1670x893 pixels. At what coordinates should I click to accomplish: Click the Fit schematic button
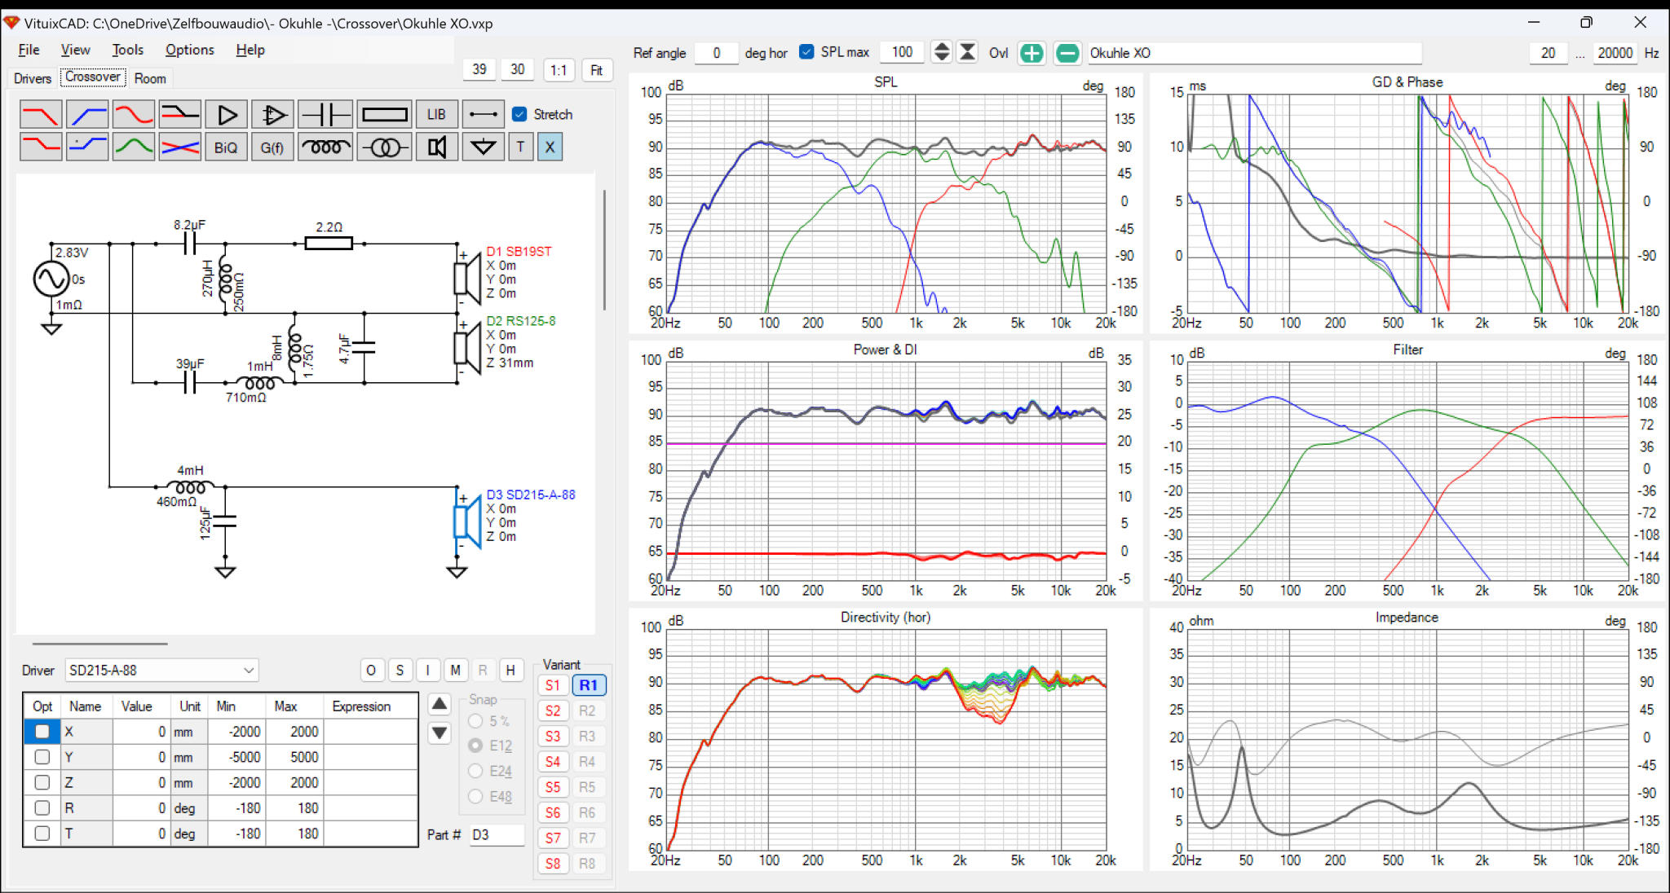coord(596,70)
